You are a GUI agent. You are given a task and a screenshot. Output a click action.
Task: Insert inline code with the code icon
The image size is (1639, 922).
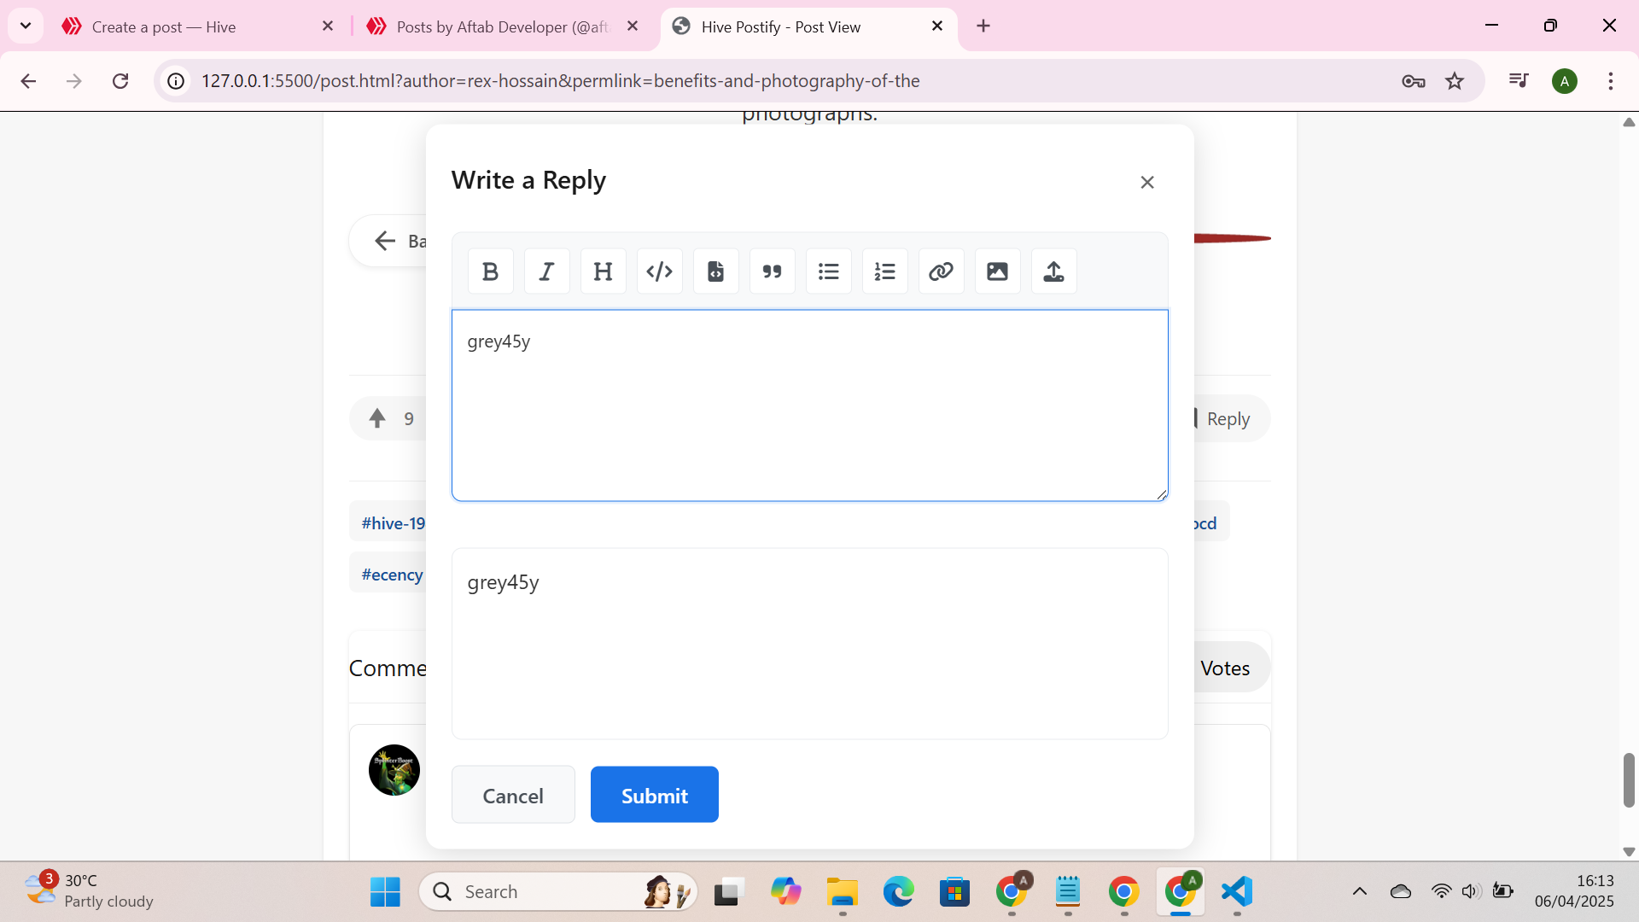659,271
